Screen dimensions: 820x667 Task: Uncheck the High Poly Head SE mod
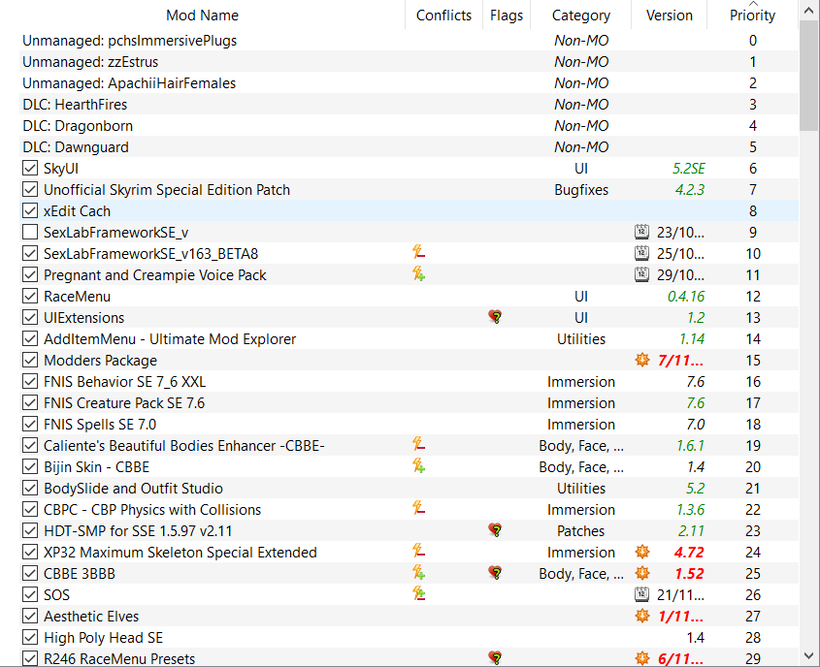point(30,637)
